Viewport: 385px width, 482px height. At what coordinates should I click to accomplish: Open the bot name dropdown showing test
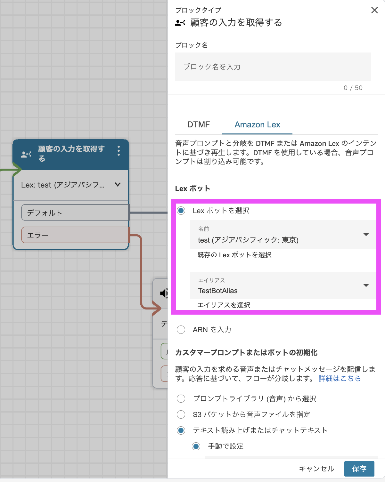point(283,235)
